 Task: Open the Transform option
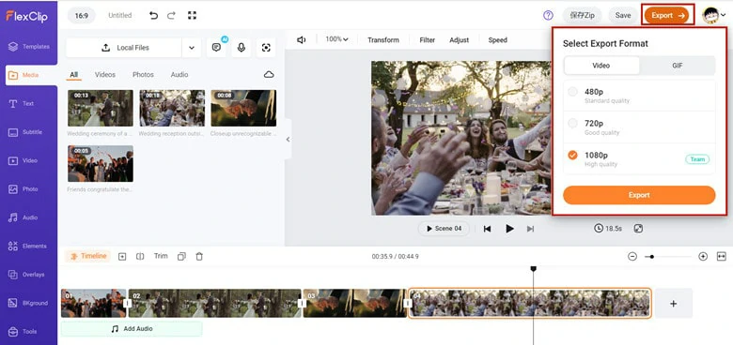coord(383,40)
